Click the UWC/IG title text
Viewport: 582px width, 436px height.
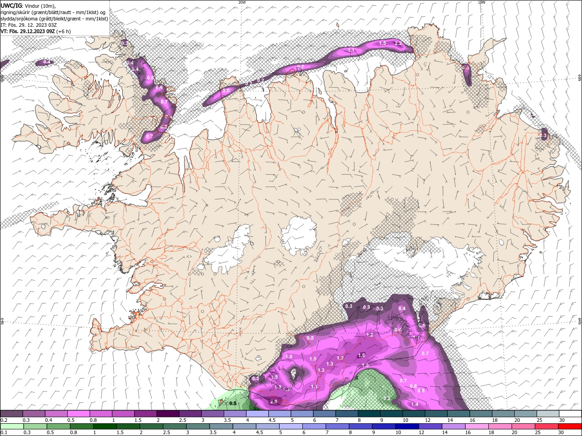[11, 5]
